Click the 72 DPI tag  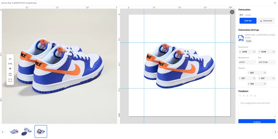tap(248, 41)
